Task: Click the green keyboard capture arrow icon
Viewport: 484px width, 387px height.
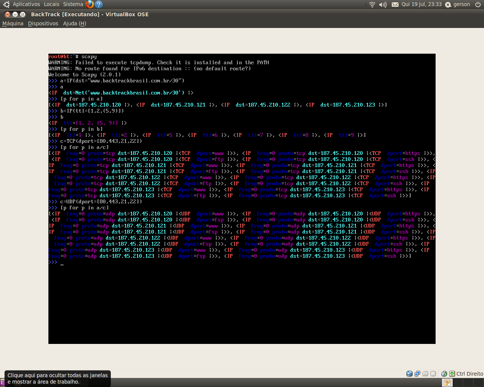Action: [452, 374]
